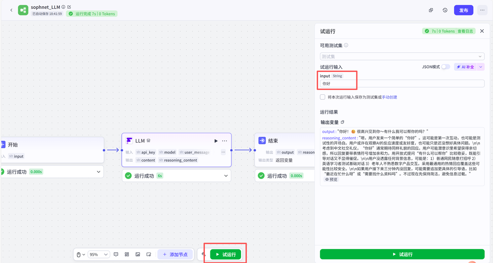493x263 pixels.
Task: Copy the output variables with the copy icon
Action: 342,122
